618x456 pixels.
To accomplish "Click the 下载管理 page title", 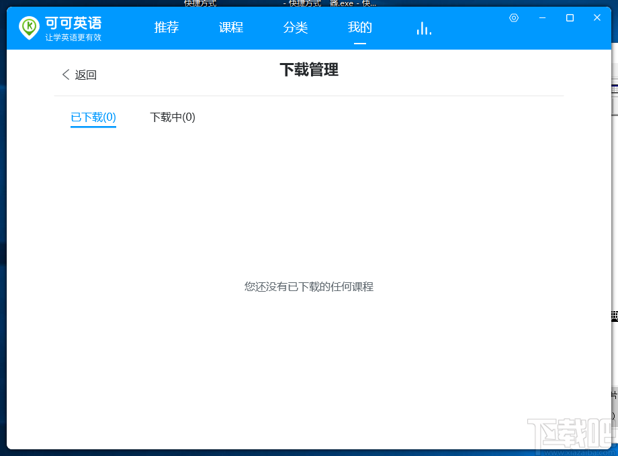I will point(308,70).
